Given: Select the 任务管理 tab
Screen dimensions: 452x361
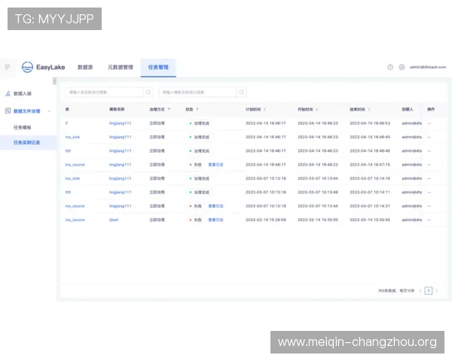Looking at the screenshot, I should point(158,68).
